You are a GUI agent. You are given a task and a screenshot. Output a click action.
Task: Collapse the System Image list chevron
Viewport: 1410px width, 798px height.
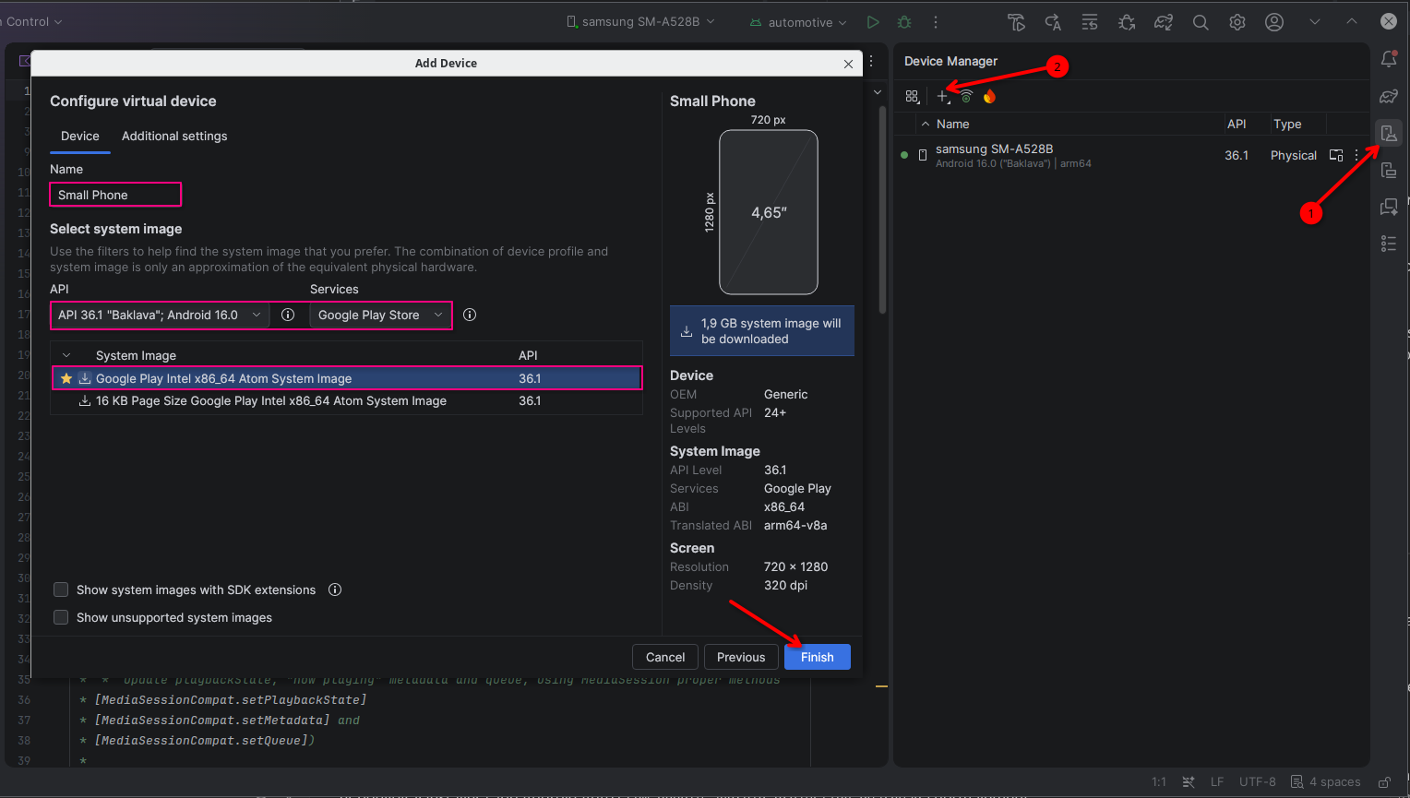tap(66, 355)
